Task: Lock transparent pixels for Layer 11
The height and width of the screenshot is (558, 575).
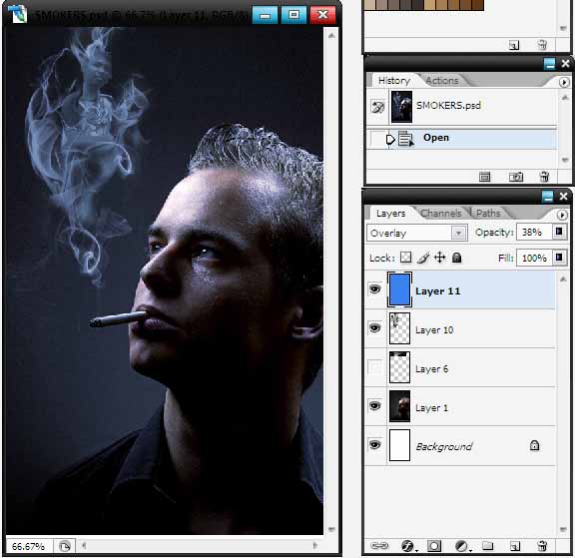Action: click(x=405, y=258)
